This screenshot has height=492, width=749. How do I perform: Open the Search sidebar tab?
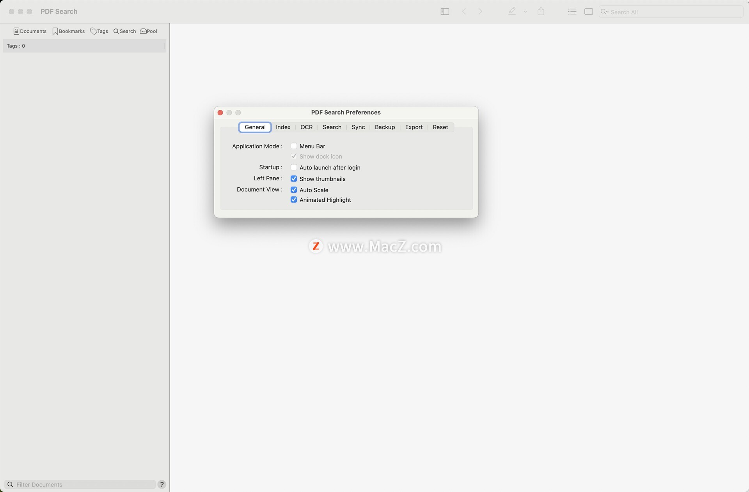pos(124,31)
